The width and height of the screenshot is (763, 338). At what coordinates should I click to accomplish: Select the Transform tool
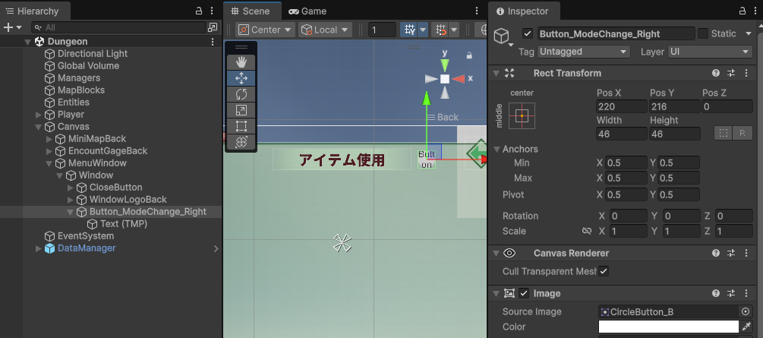(241, 141)
